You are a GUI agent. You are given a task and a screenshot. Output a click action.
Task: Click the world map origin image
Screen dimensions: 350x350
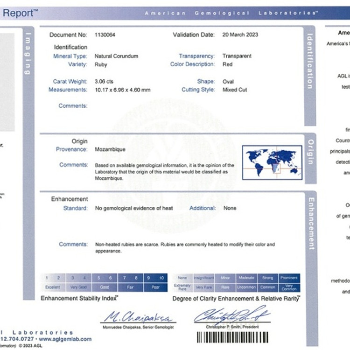(272, 161)
